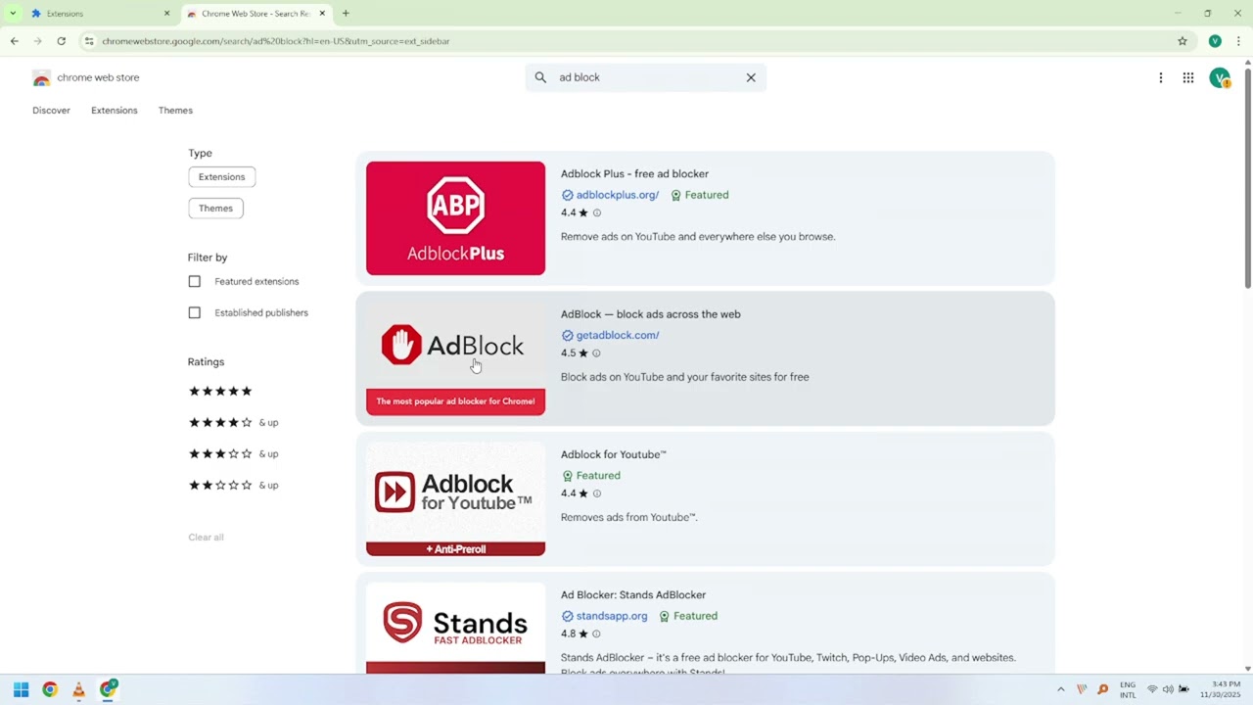Enable Established publishers filter

click(x=194, y=313)
